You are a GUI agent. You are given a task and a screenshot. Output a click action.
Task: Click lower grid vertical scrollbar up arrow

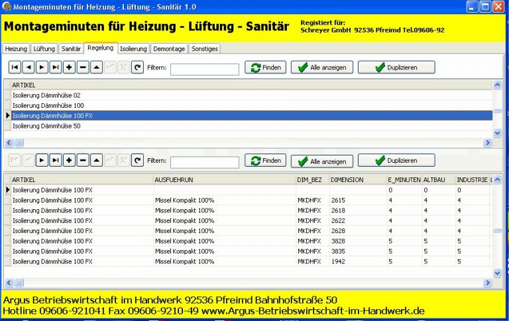coord(497,179)
